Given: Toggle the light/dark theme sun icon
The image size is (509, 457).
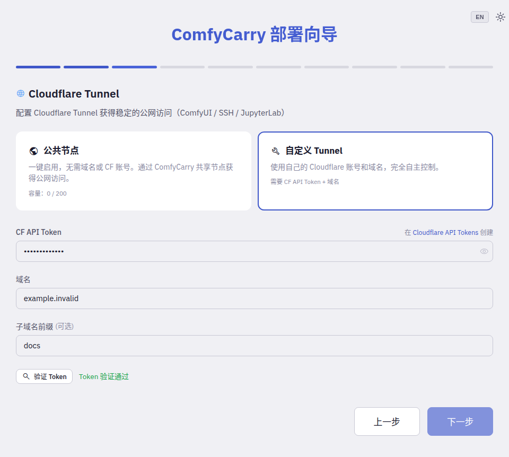Looking at the screenshot, I should (x=500, y=17).
